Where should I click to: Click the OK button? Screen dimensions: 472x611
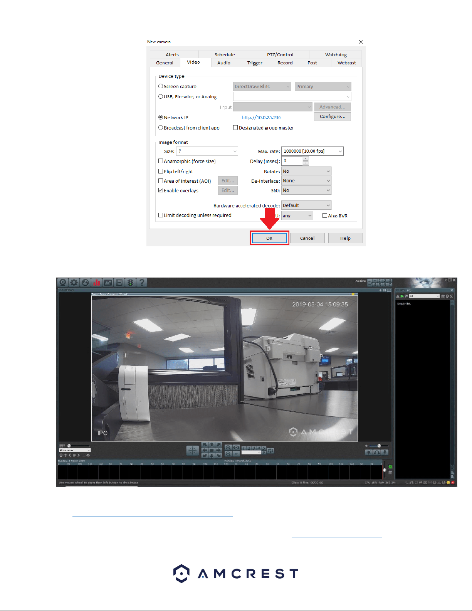(x=269, y=238)
